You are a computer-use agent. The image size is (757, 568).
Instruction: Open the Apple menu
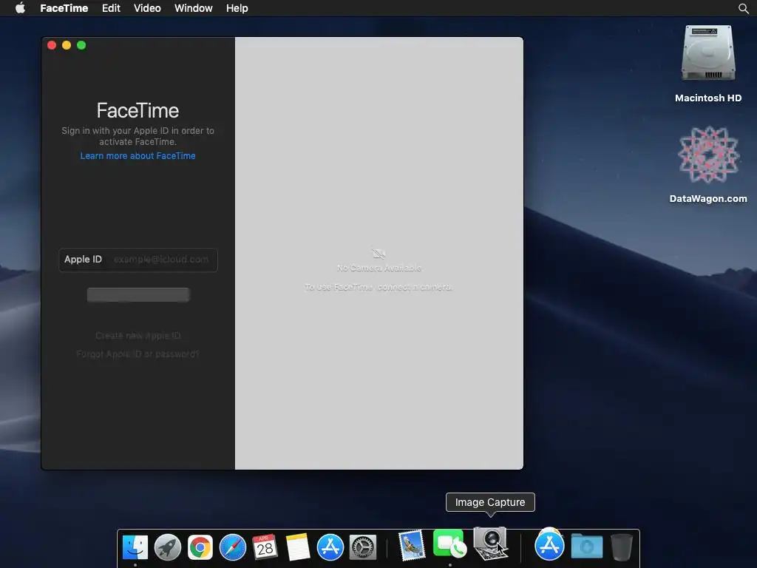[20, 7]
